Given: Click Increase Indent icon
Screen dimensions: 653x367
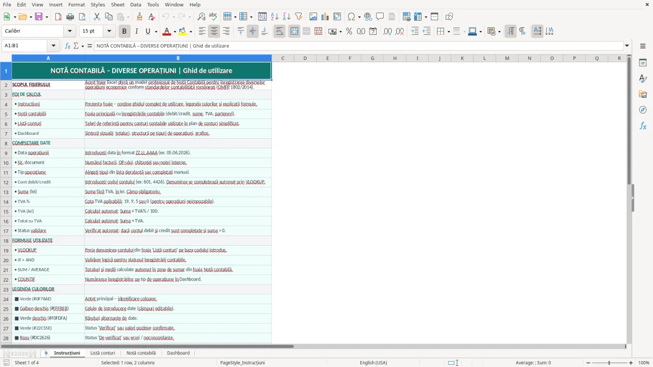Looking at the screenshot, I should point(415,32).
